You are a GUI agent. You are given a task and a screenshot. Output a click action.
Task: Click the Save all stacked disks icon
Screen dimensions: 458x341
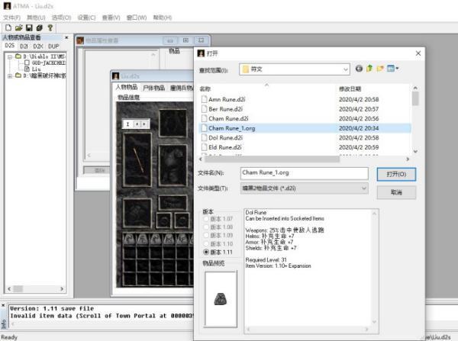click(x=40, y=27)
